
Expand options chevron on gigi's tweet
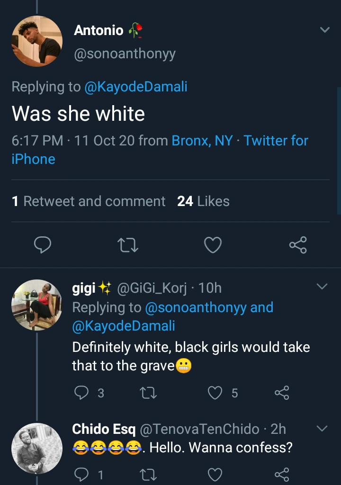(x=322, y=287)
